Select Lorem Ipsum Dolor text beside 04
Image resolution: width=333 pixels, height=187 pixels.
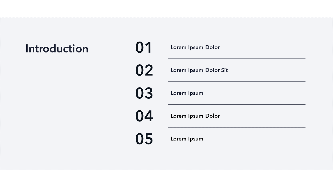pos(195,116)
